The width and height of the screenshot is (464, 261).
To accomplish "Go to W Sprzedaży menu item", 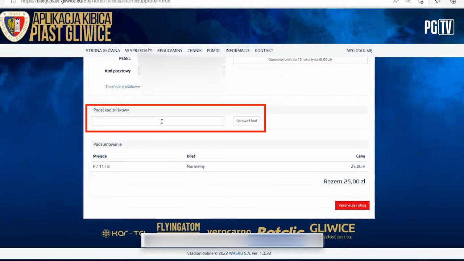I will (x=138, y=51).
